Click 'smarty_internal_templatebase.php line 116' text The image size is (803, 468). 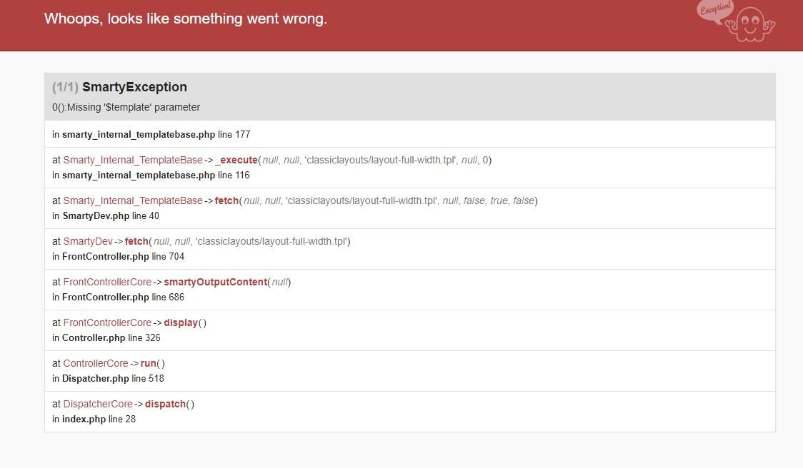point(156,175)
